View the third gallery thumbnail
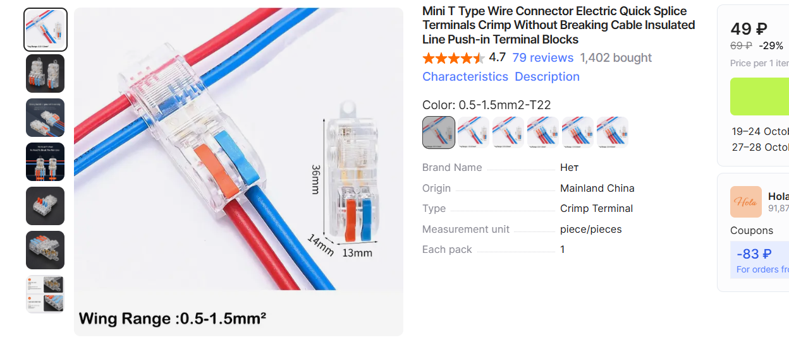This screenshot has width=789, height=345. [x=46, y=118]
